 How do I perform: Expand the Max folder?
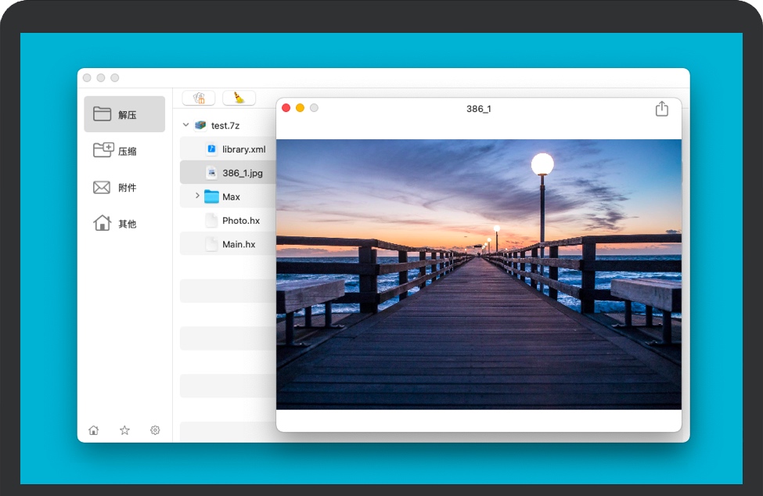click(x=197, y=196)
